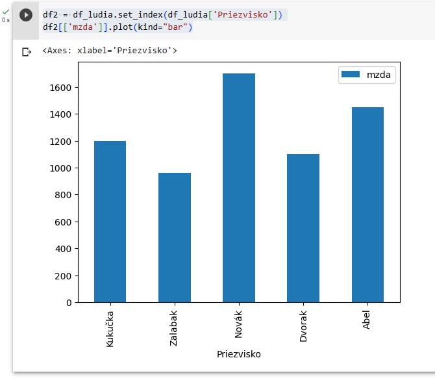Click the 'Abel' x-axis tick label
The height and width of the screenshot is (384, 435).
367,320
